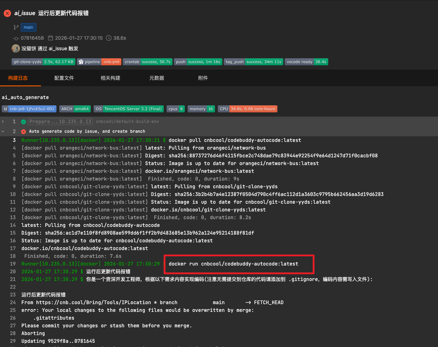438x347 pixels.
Task: Click the commit hash icon next to 07816458
Action: pyautogui.click(x=16, y=38)
